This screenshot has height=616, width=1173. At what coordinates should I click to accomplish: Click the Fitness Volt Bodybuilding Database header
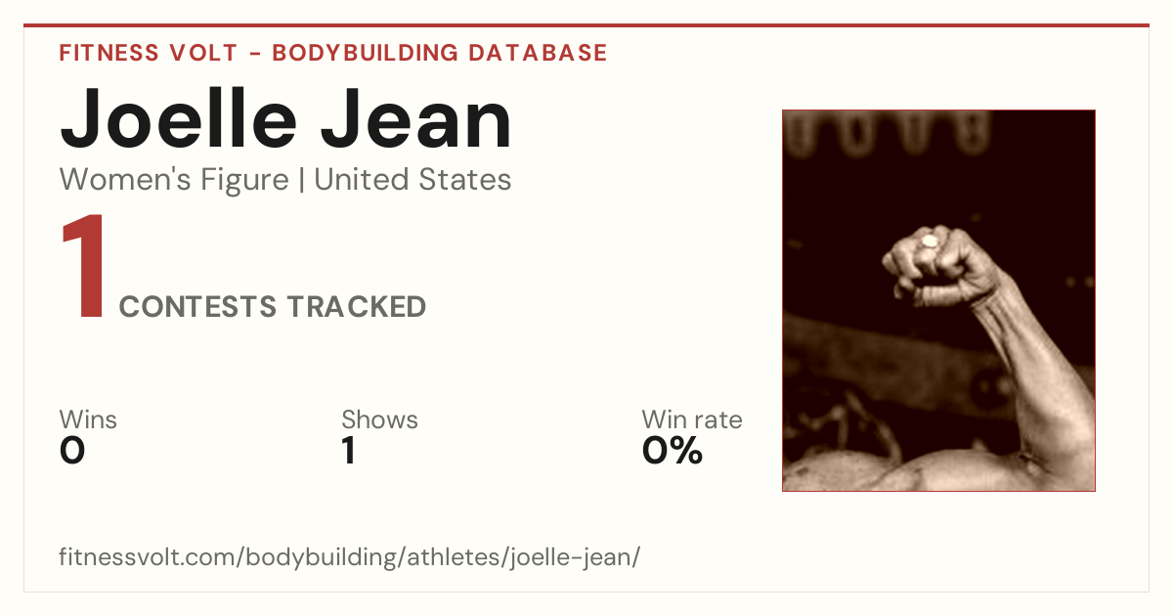pos(333,53)
